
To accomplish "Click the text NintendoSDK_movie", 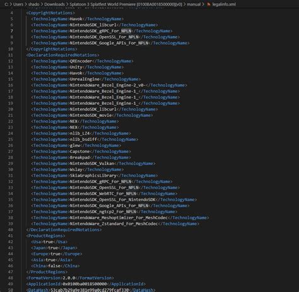I will [91, 116].
